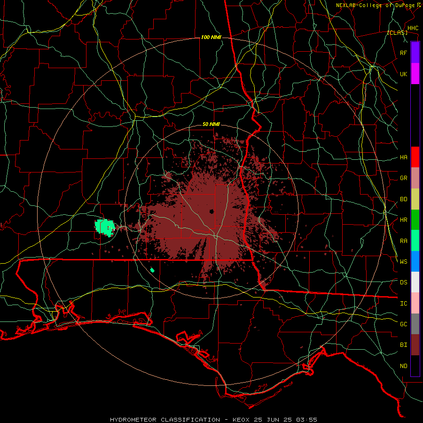Click the DS legend label
Viewport: 423px width, 423px height.
[403, 282]
